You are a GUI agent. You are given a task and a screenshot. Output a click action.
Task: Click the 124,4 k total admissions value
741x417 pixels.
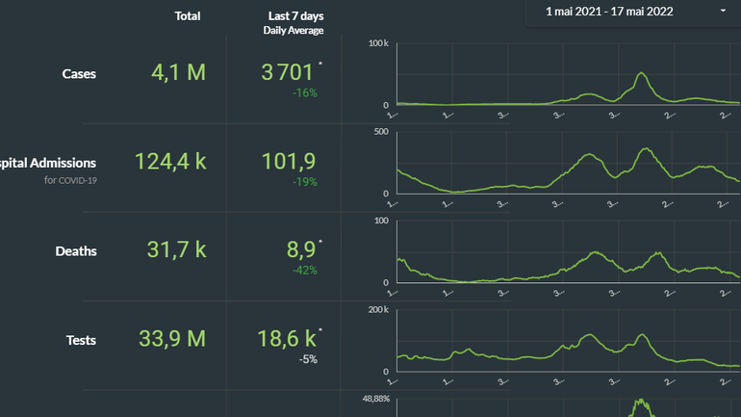pos(170,161)
